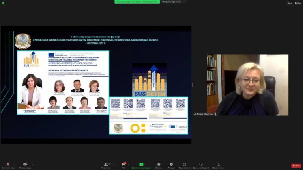The width and height of the screenshot is (303, 170).
Task: Open Настройки просмотра dropdown
Action: point(174,2)
